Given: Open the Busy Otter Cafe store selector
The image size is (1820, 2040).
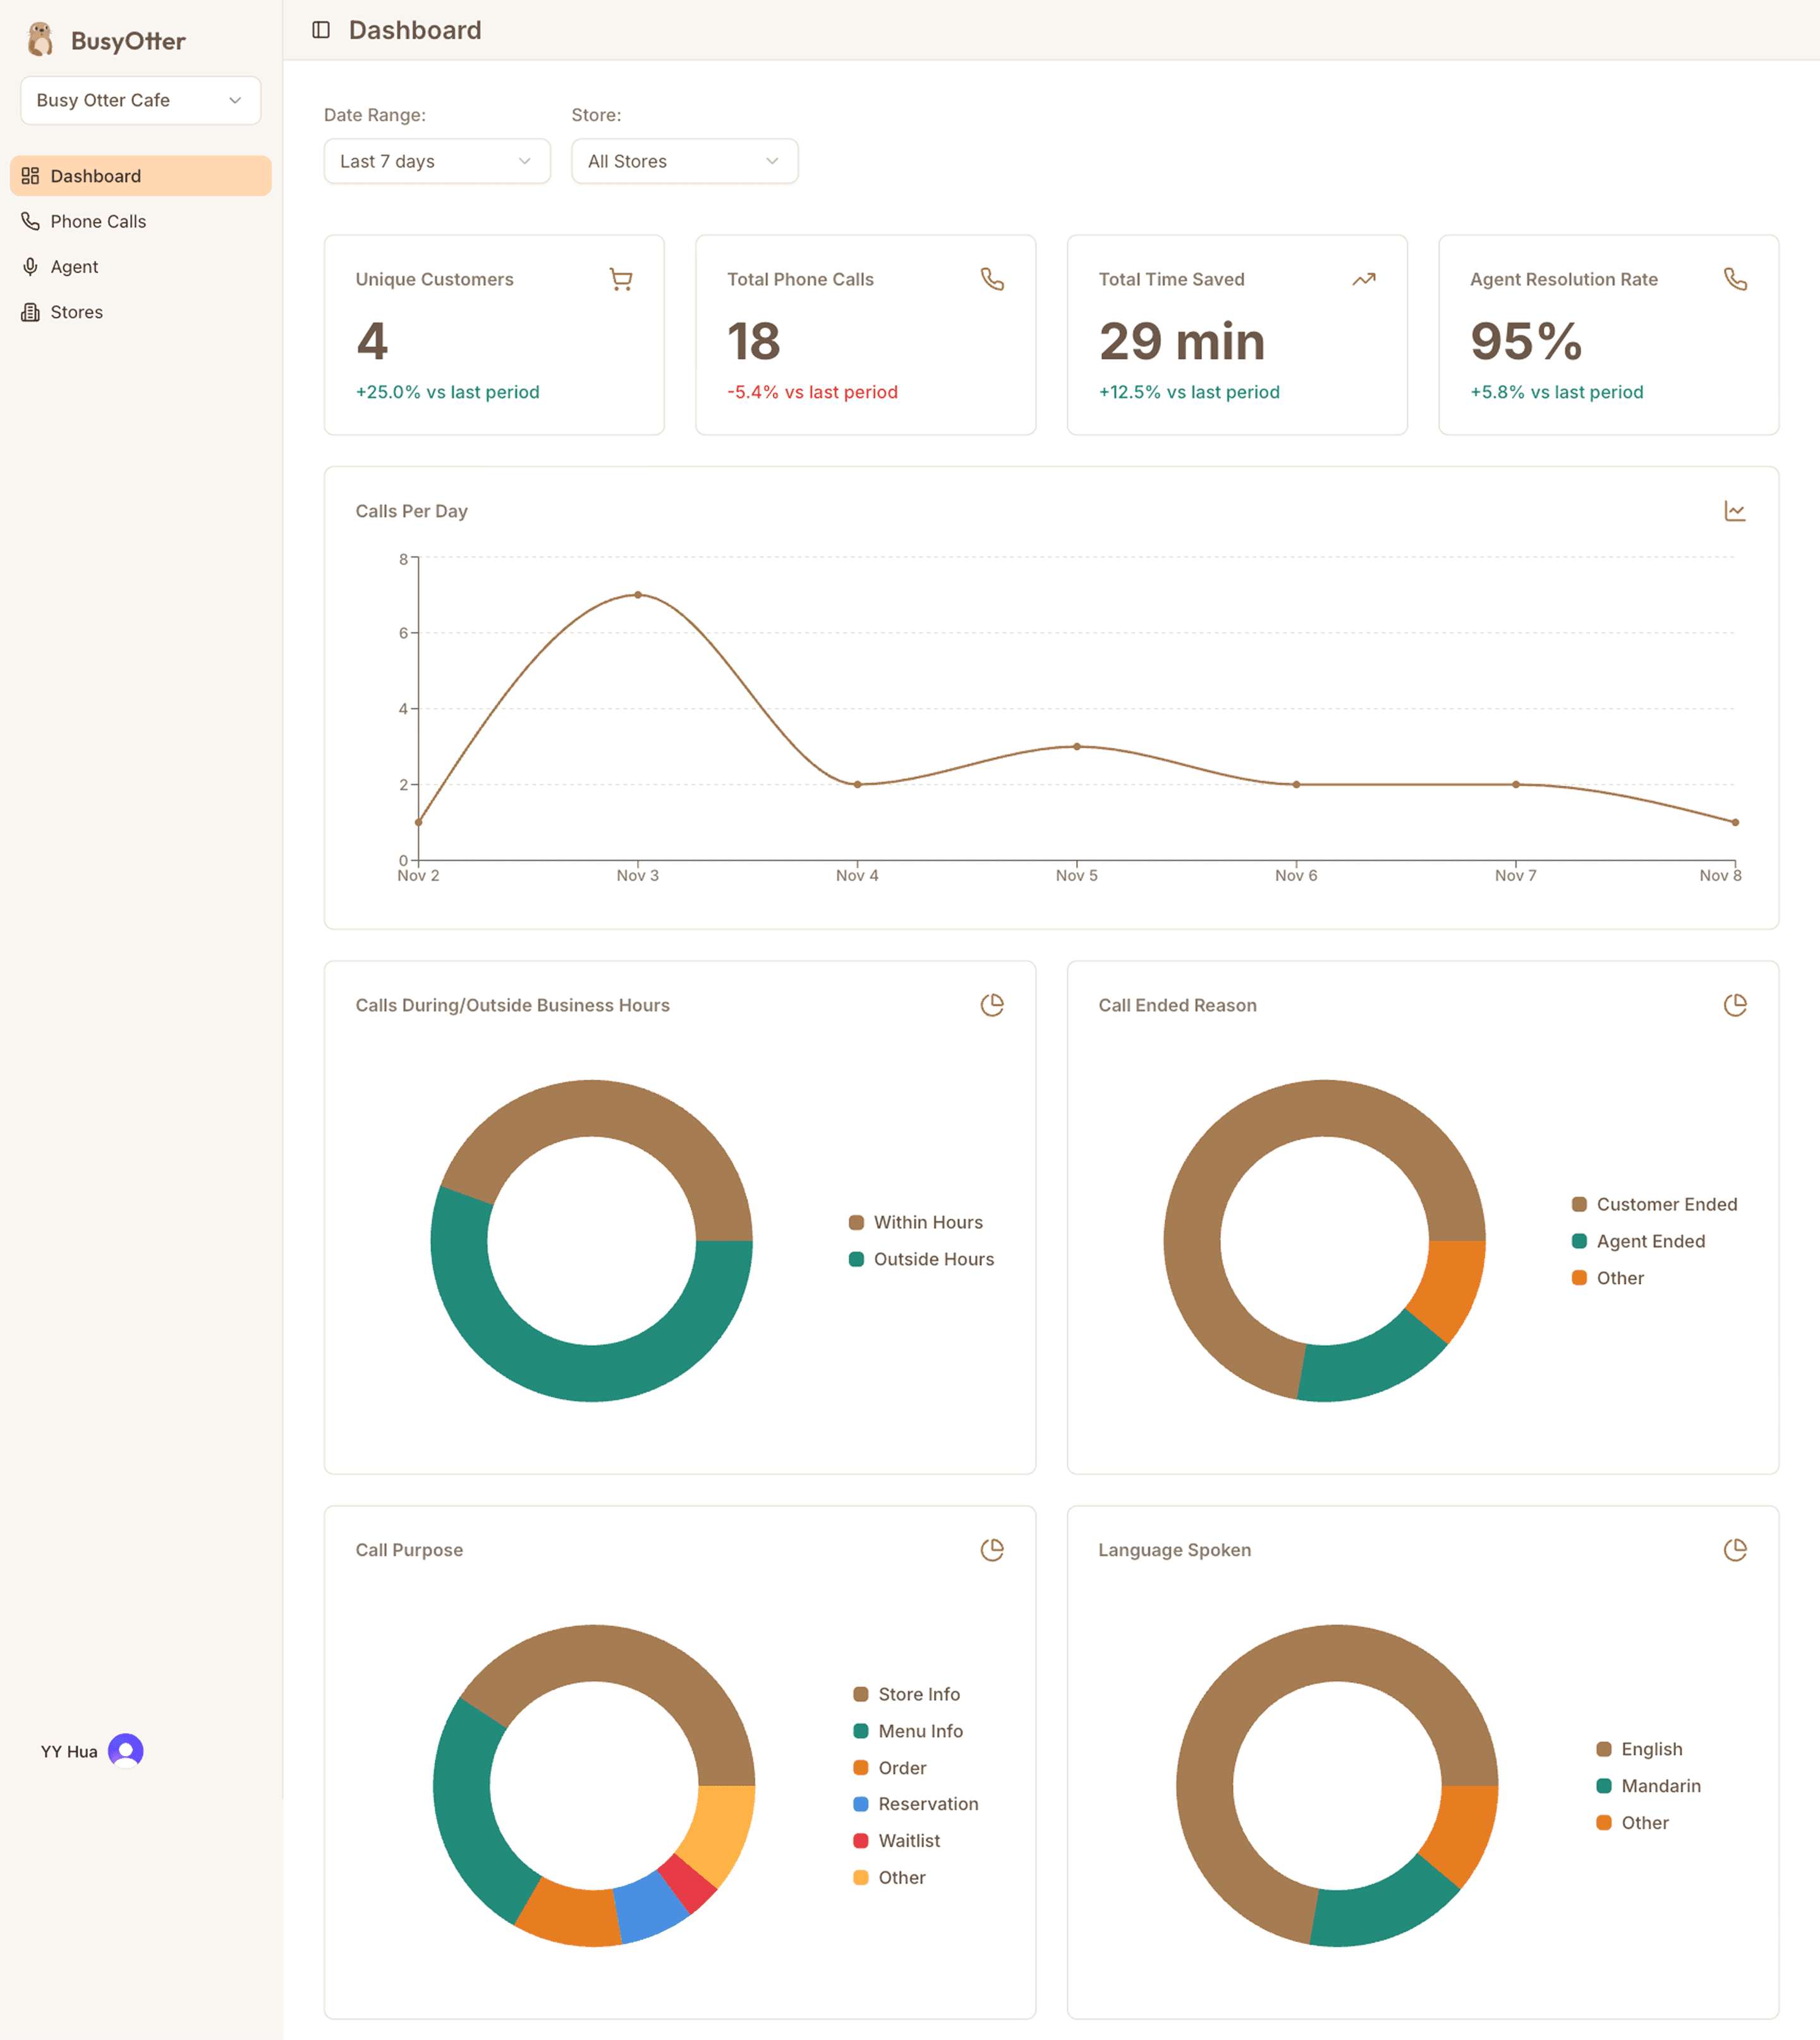Looking at the screenshot, I should (140, 100).
